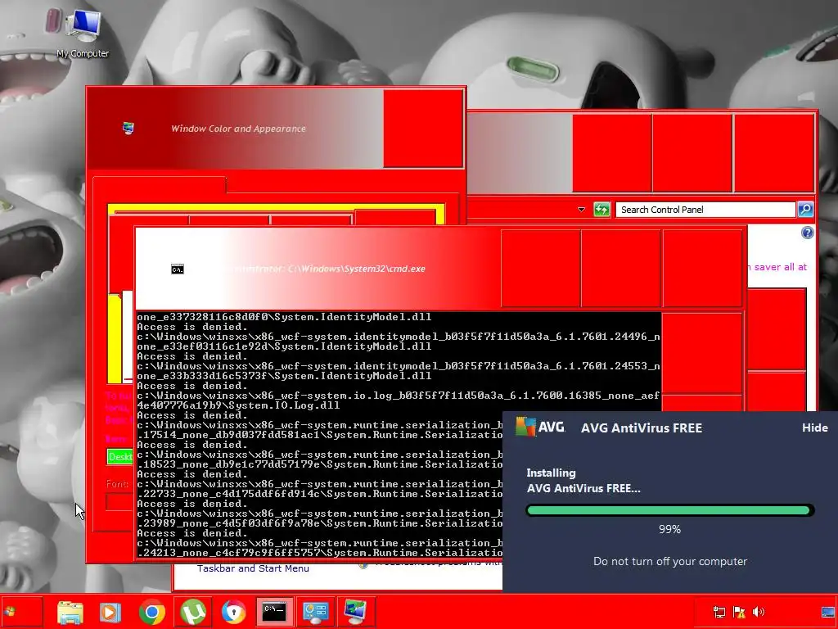Click the 99% progress text
838x629 pixels.
(x=669, y=529)
